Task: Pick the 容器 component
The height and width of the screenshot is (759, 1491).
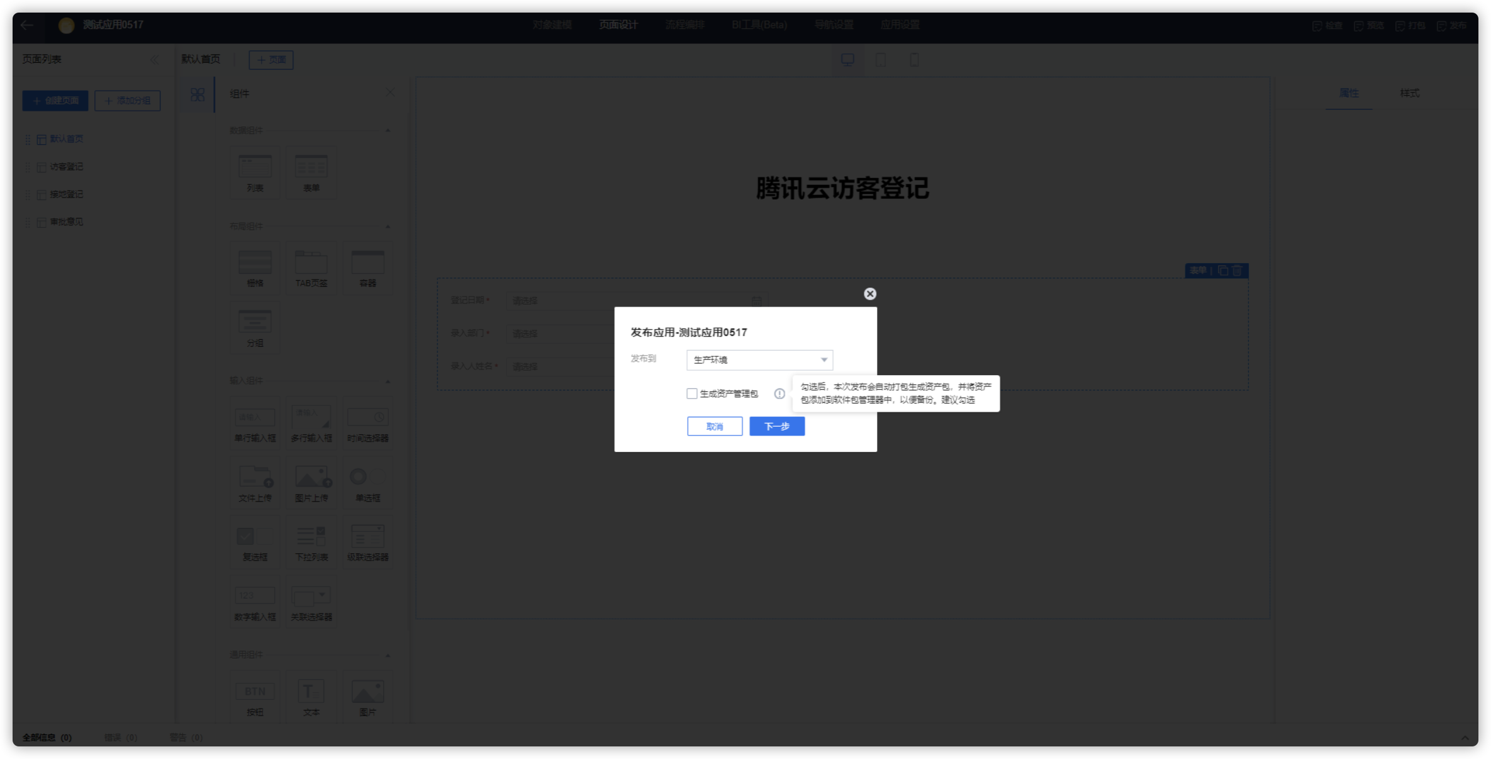Action: [x=368, y=268]
